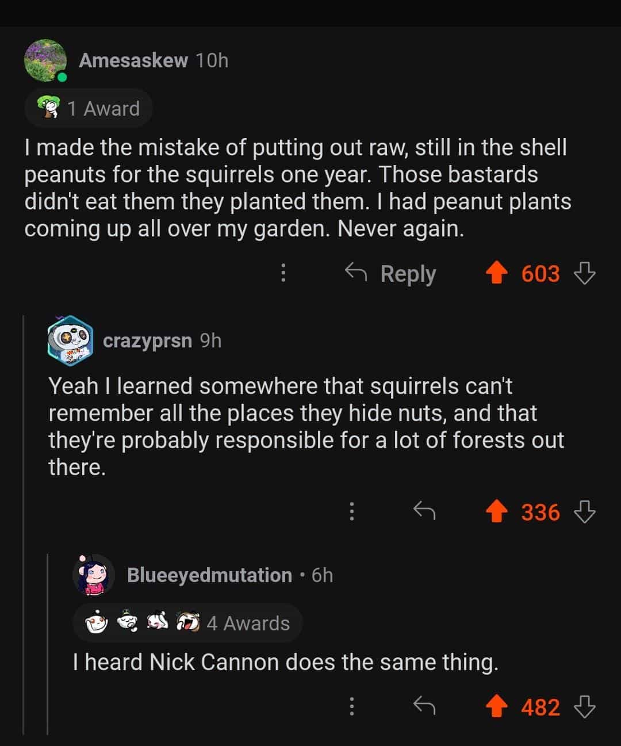Downvote crazyprsn's squirrel forests comment

[585, 511]
